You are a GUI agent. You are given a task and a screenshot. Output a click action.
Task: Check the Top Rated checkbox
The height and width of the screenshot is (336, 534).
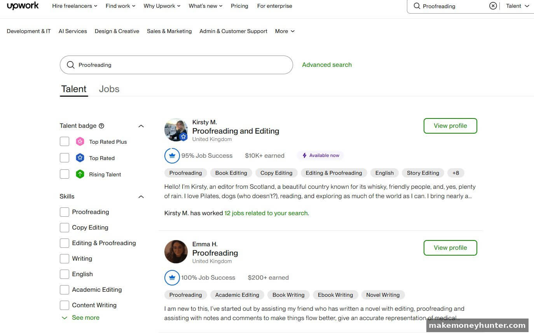coord(65,158)
